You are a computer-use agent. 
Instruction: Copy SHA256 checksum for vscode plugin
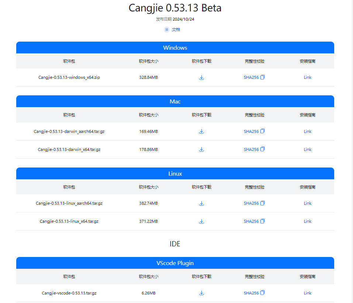click(263, 293)
